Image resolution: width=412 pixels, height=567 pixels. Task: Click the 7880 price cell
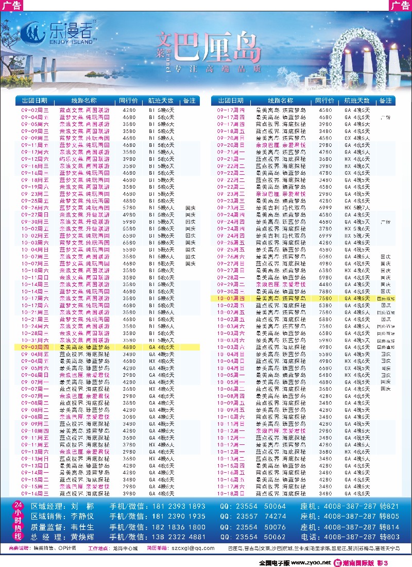click(x=325, y=291)
